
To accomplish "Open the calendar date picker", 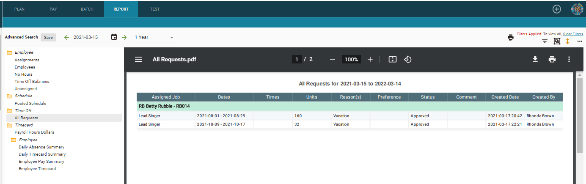I will (114, 37).
